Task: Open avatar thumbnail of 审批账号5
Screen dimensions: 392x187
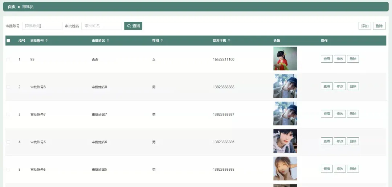Action: coord(285,169)
